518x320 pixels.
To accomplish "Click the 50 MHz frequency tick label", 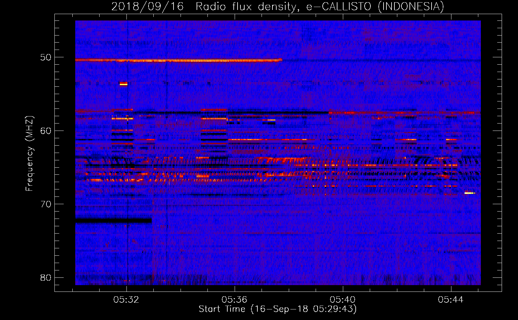I will click(46, 57).
